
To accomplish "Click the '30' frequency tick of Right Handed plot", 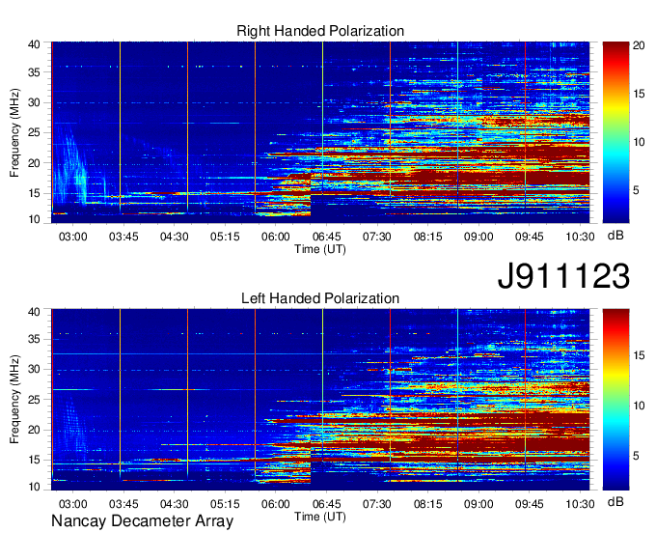I will [34, 102].
